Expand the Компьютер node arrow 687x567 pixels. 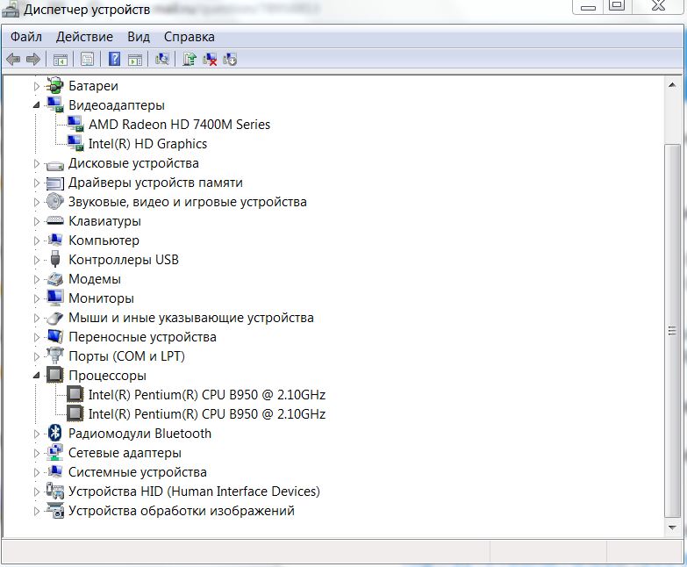[x=37, y=240]
